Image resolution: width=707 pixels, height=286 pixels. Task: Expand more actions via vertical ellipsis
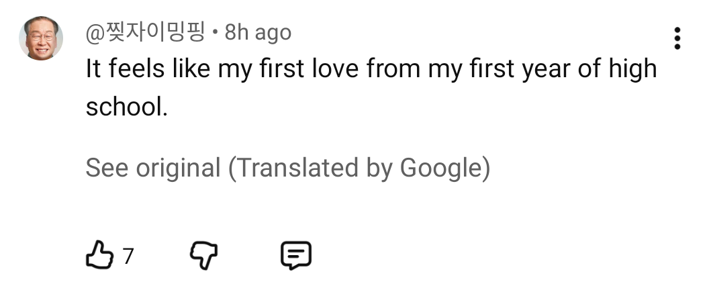pos(677,38)
